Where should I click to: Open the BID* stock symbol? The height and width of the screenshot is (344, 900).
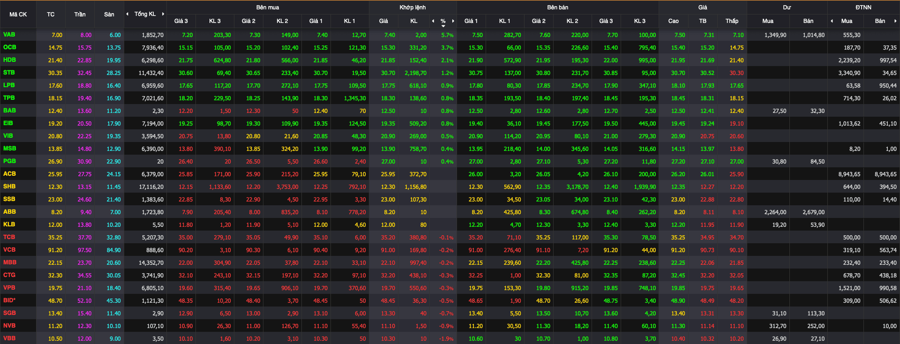coord(9,300)
